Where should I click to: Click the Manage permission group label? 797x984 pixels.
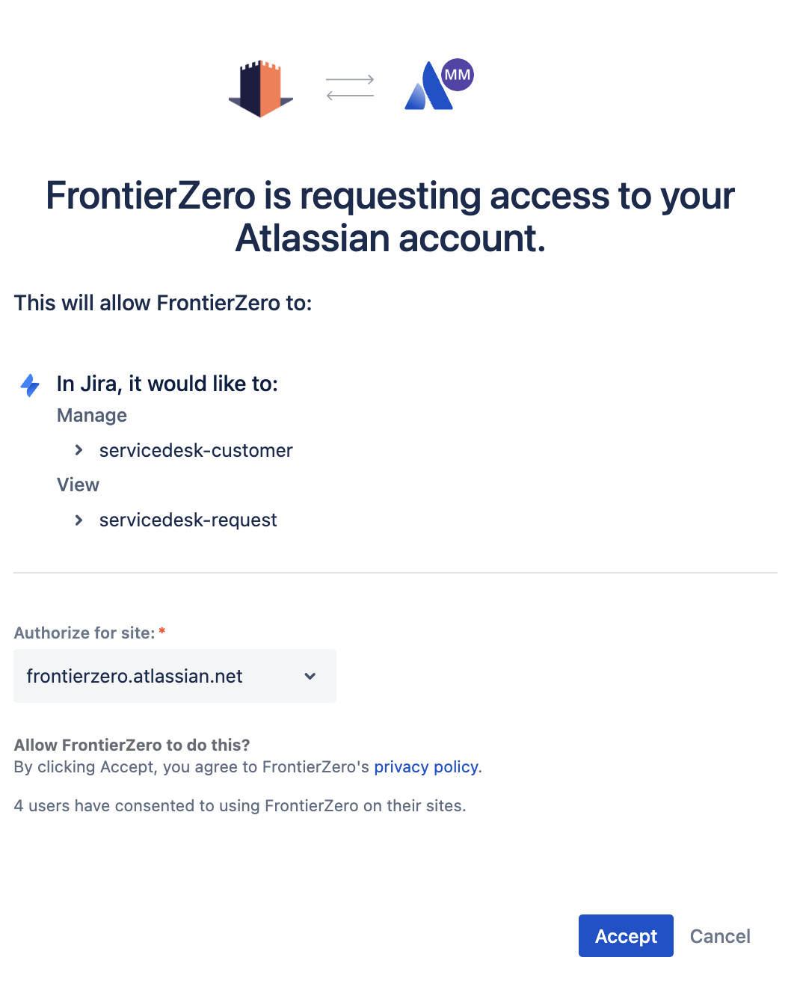click(x=92, y=416)
